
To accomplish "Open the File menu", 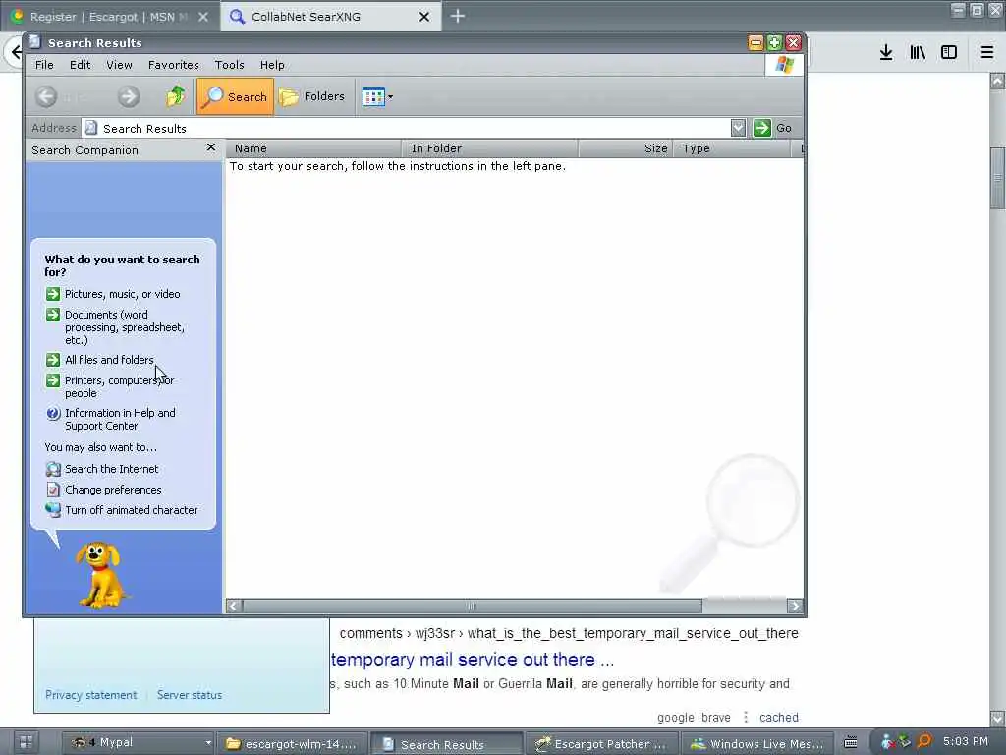I will point(44,65).
